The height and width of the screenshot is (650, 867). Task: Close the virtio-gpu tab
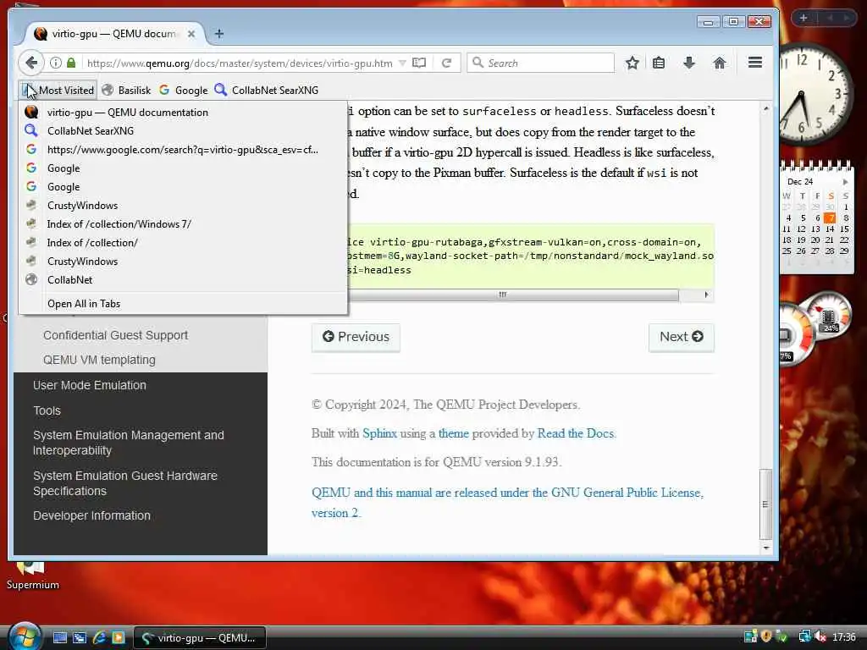point(191,34)
